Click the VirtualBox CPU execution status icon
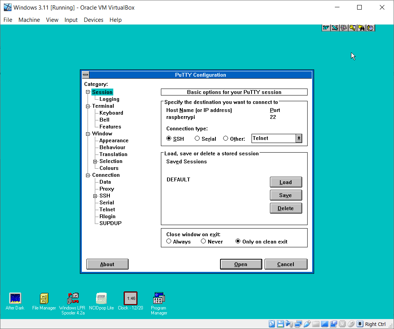Screen dimensions: 394x329 [x=342, y=324]
